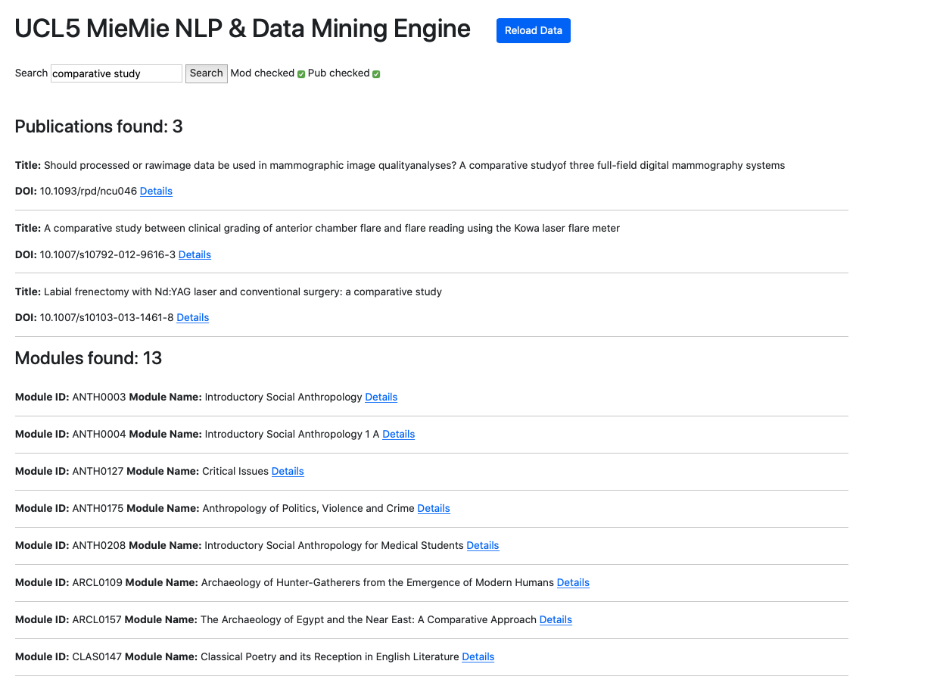Click the mammographic image quality publication title

(415, 165)
